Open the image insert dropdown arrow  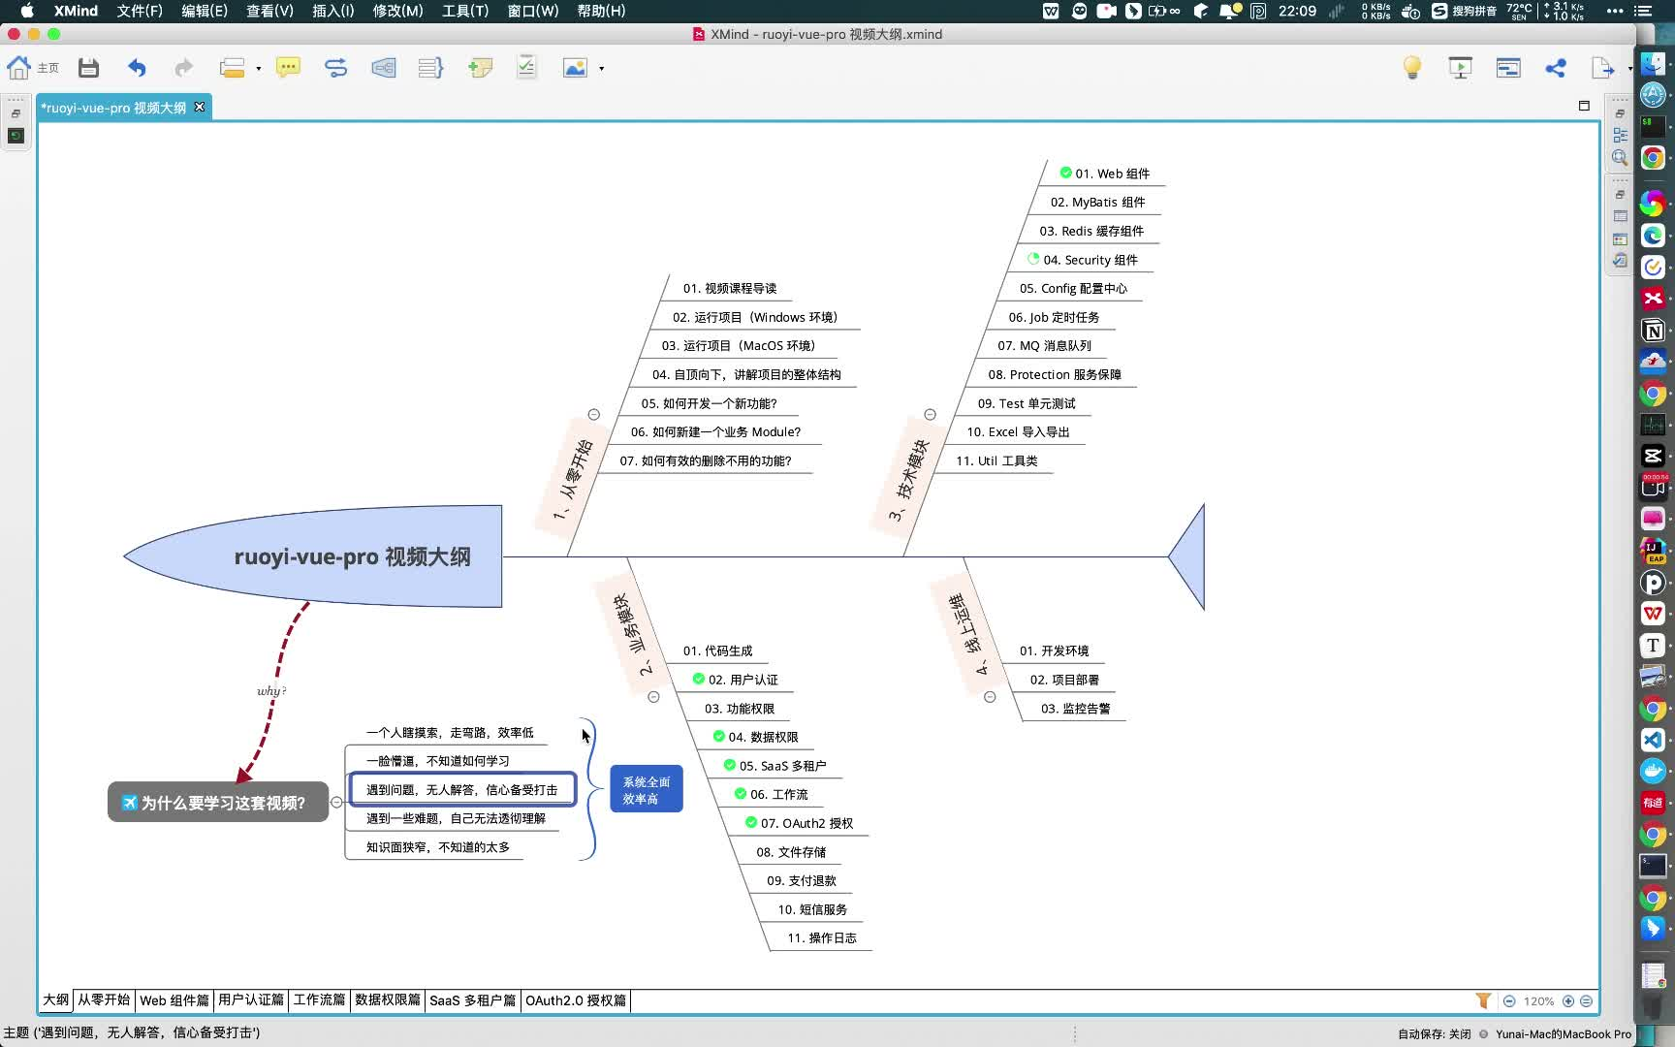click(x=601, y=69)
